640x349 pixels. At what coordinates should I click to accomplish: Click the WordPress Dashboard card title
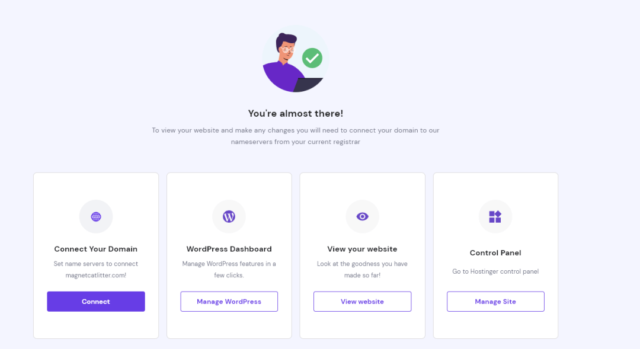(x=229, y=249)
